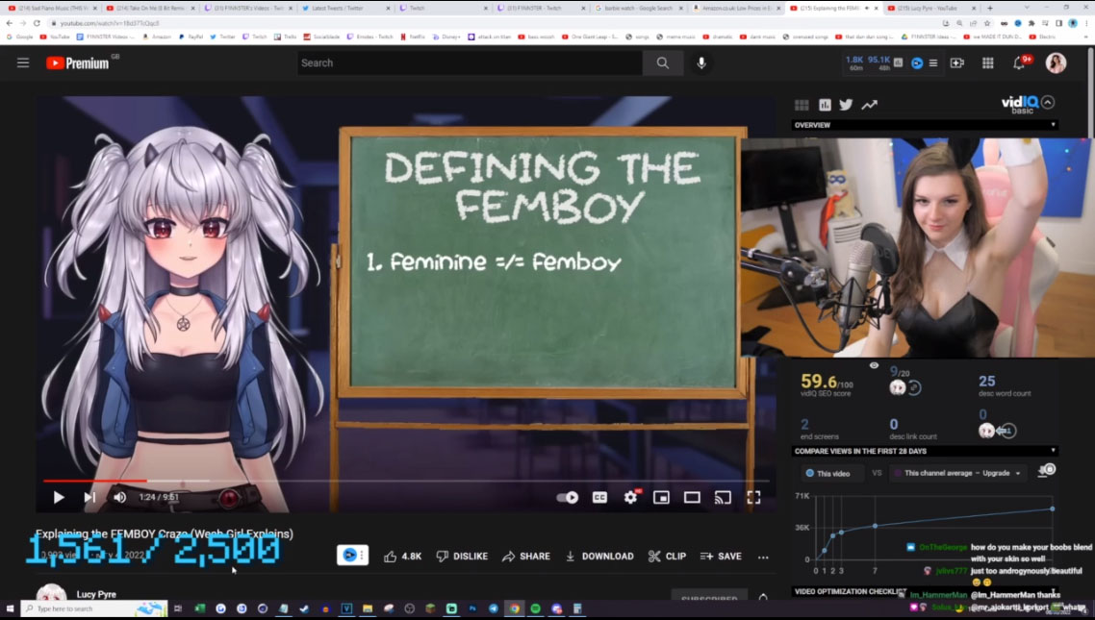Screen dimensions: 1095x620
Task: Switch to Take On Me 8 Bit Remix tab
Action: pos(149,9)
